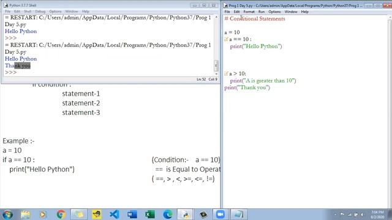This screenshot has height=220, width=392.
Task: Click the yellow bird app taskbar icon
Action: pyautogui.click(x=97, y=215)
